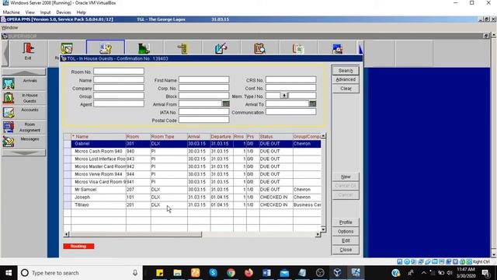Image resolution: width=497 pixels, height=280 pixels.
Task: Sort by the Departure column header
Action: (x=221, y=137)
